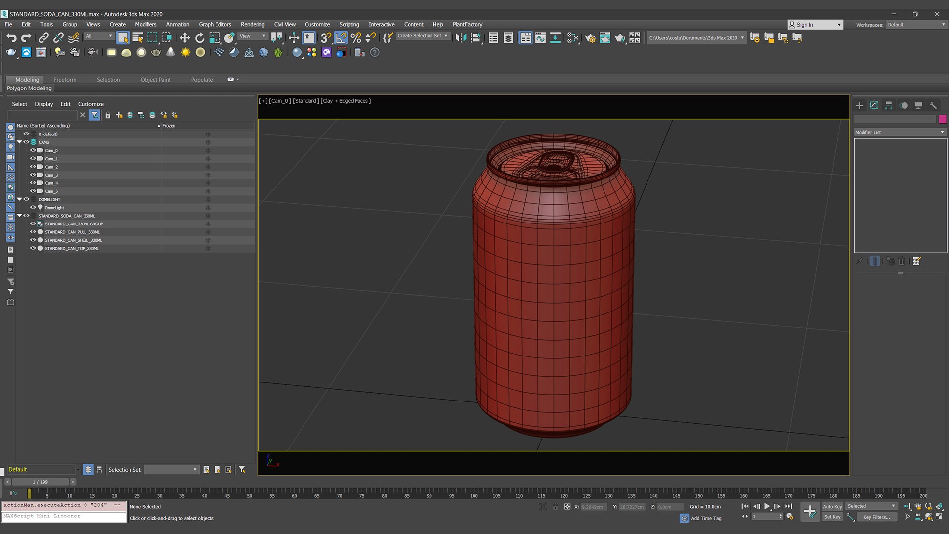Collapse the DOMELIGHT layer
949x534 pixels.
(19, 199)
